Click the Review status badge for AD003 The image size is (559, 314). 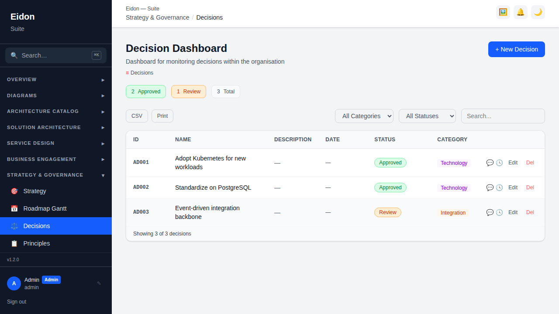[x=388, y=212]
